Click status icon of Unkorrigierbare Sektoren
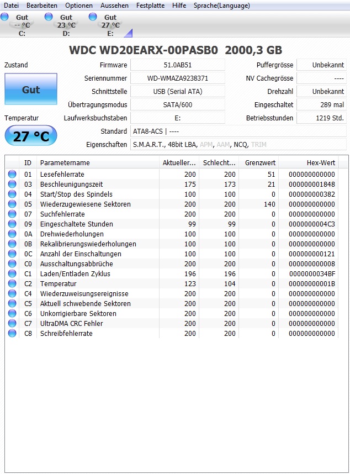This screenshot has width=350, height=474. [x=12, y=313]
